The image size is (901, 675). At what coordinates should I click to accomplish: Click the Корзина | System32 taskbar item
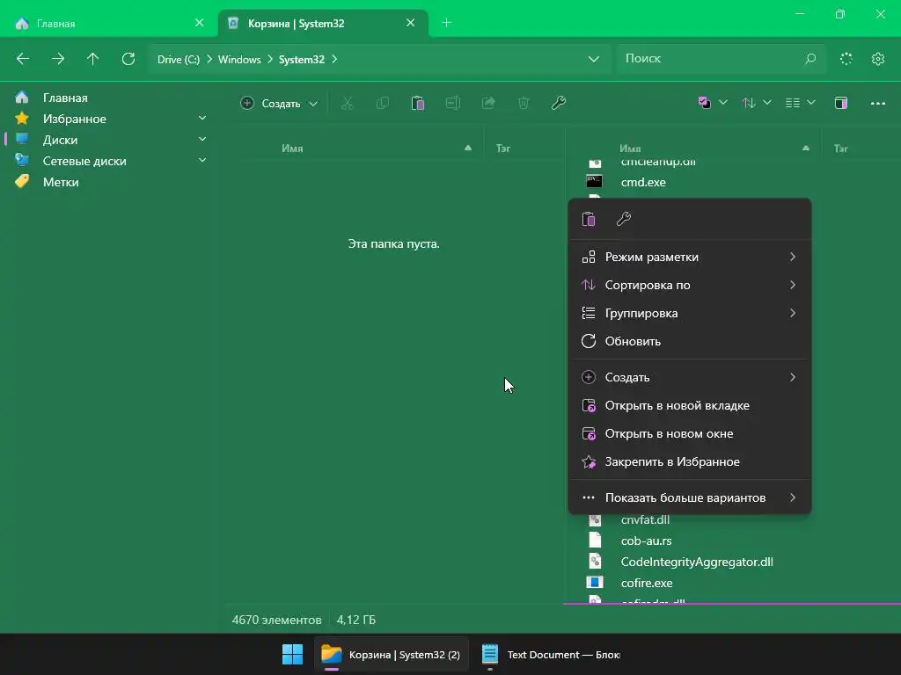pos(392,654)
